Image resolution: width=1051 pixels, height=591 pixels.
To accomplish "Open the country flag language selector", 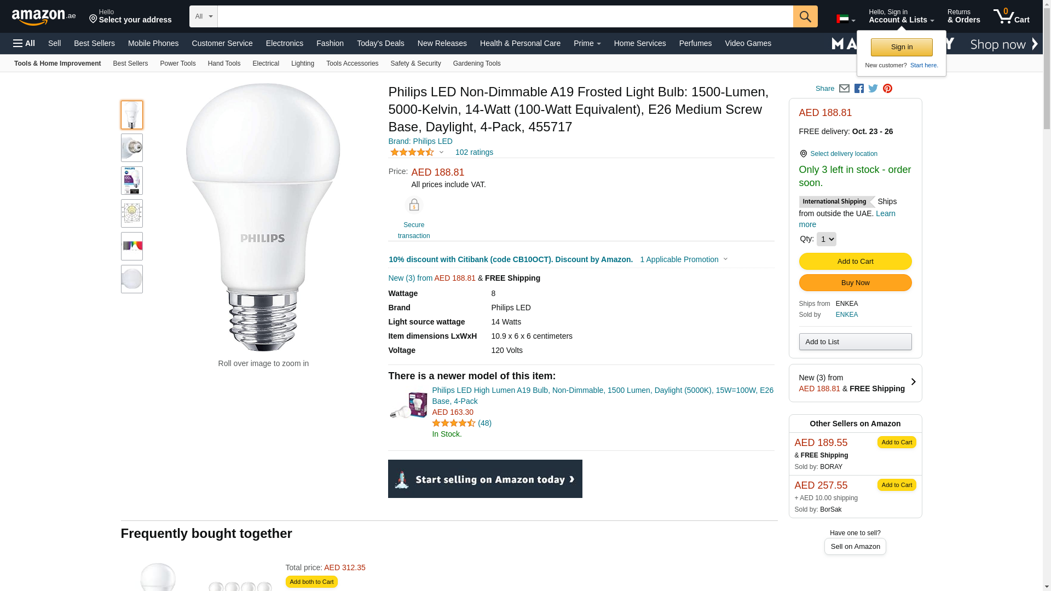I will [845, 19].
